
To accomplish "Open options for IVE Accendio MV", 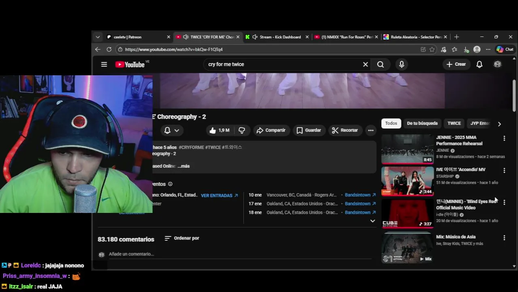I will 504,171.
